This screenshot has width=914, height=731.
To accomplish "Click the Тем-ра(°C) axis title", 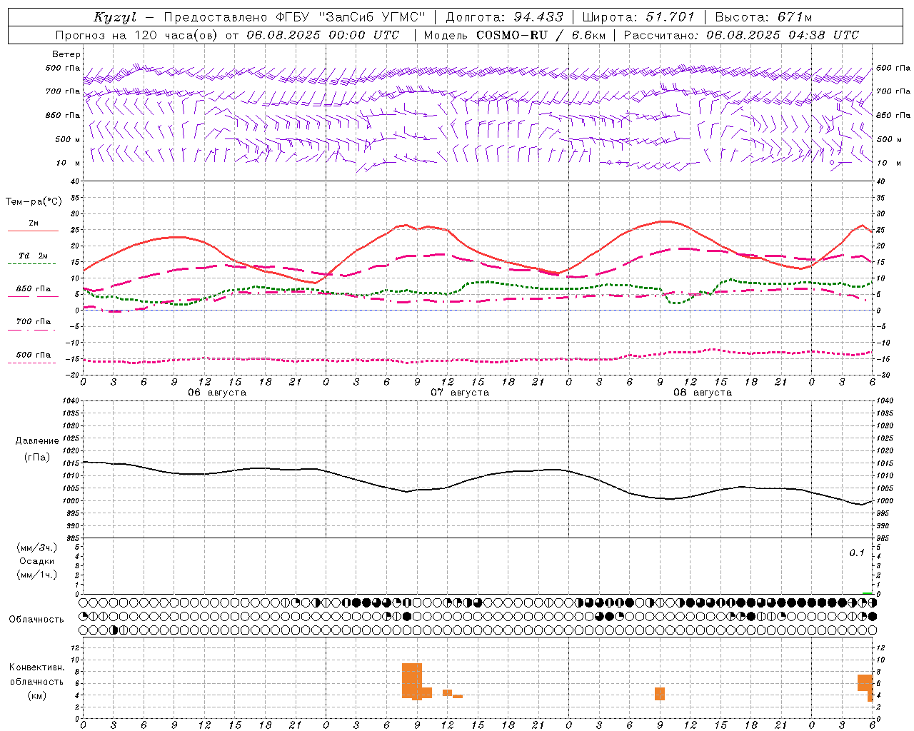I will (x=34, y=202).
